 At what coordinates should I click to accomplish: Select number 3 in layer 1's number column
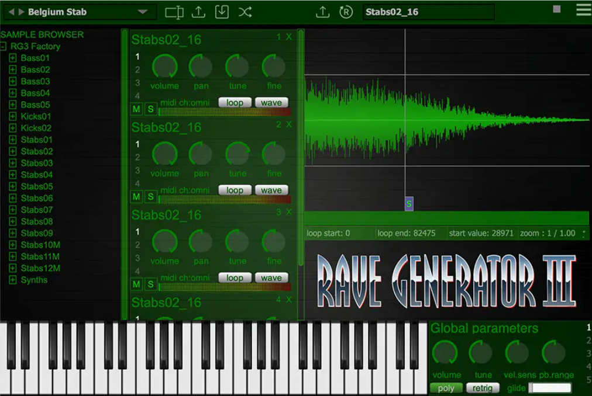point(137,82)
